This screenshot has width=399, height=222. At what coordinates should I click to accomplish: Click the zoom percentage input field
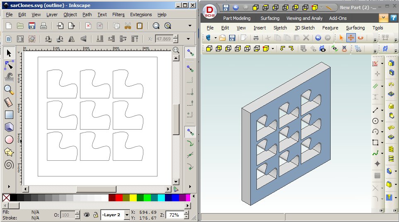175,215
